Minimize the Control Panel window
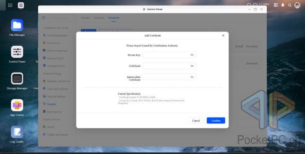305x154 pixels. (x=250, y=9)
